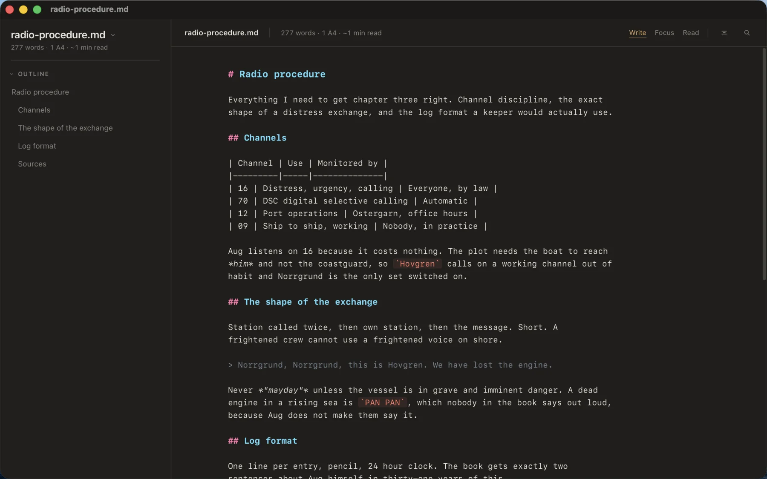Open search with magnifier icon
The image size is (767, 479).
(x=747, y=33)
